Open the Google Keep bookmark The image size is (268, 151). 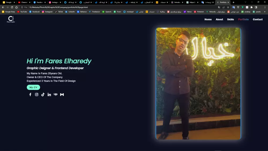tap(8, 12)
